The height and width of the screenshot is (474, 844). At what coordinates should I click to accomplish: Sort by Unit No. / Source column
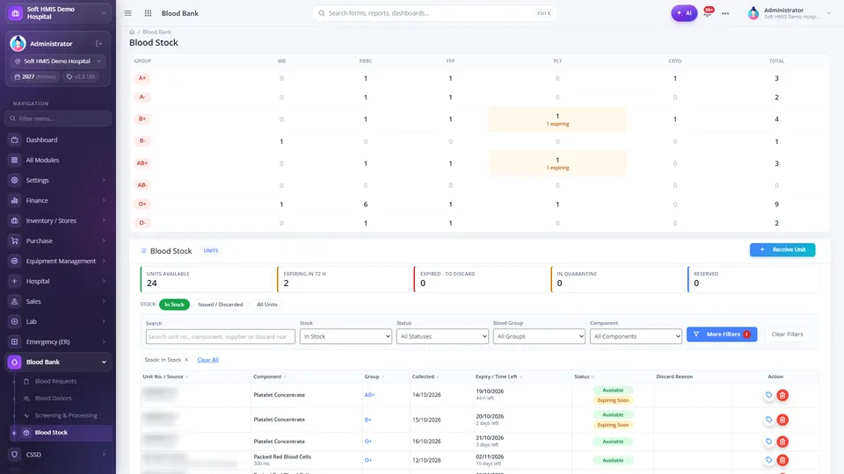coord(165,377)
